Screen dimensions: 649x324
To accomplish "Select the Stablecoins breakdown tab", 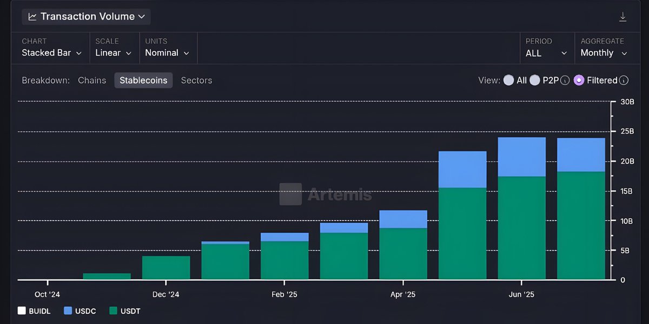I will pos(143,80).
